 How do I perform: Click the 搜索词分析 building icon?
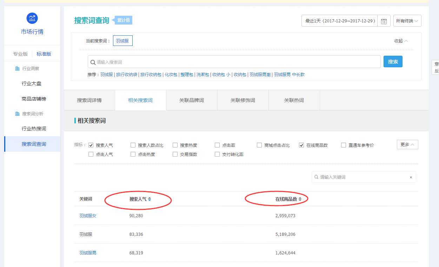coord(17,114)
